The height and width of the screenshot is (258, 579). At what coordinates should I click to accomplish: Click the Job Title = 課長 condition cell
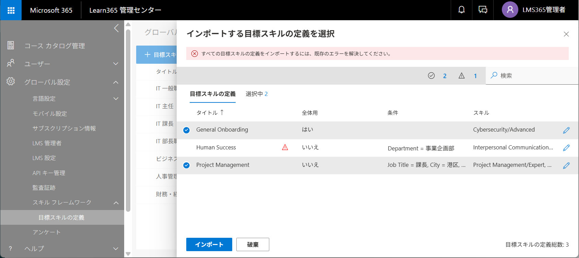426,165
